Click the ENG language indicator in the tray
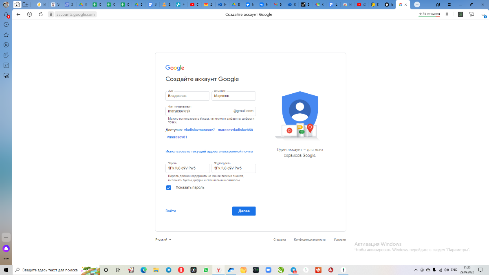Viewport: 489px width, 275px height. point(454,270)
